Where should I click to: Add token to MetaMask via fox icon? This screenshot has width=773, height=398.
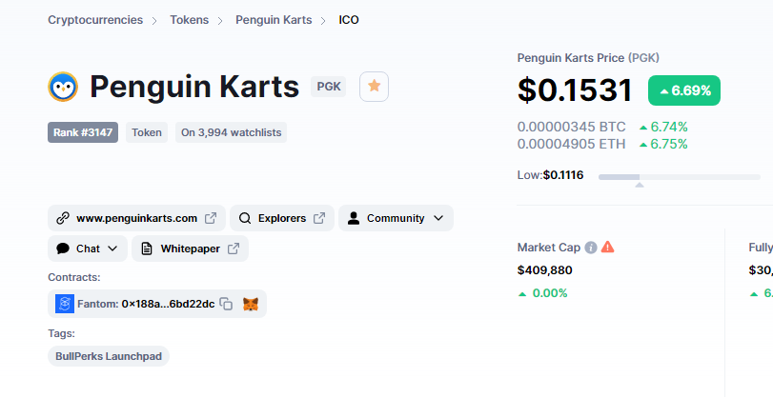tap(251, 304)
